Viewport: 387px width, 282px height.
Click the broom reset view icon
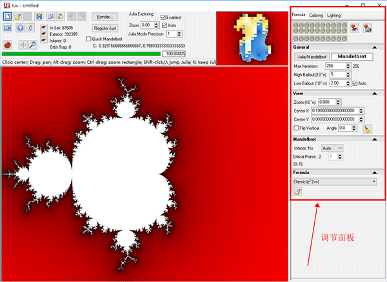tap(367, 129)
